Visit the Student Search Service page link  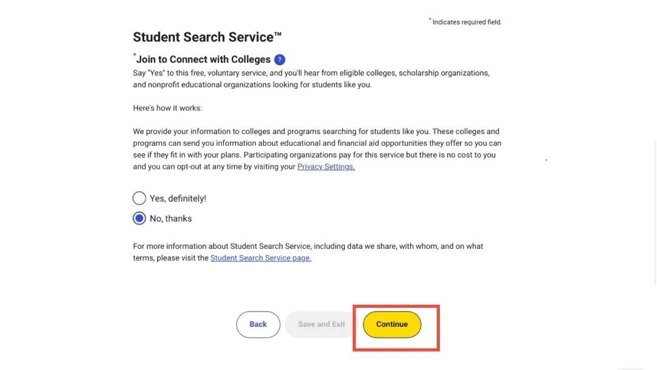click(260, 258)
